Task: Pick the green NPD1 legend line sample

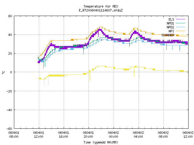Action: click(181, 23)
